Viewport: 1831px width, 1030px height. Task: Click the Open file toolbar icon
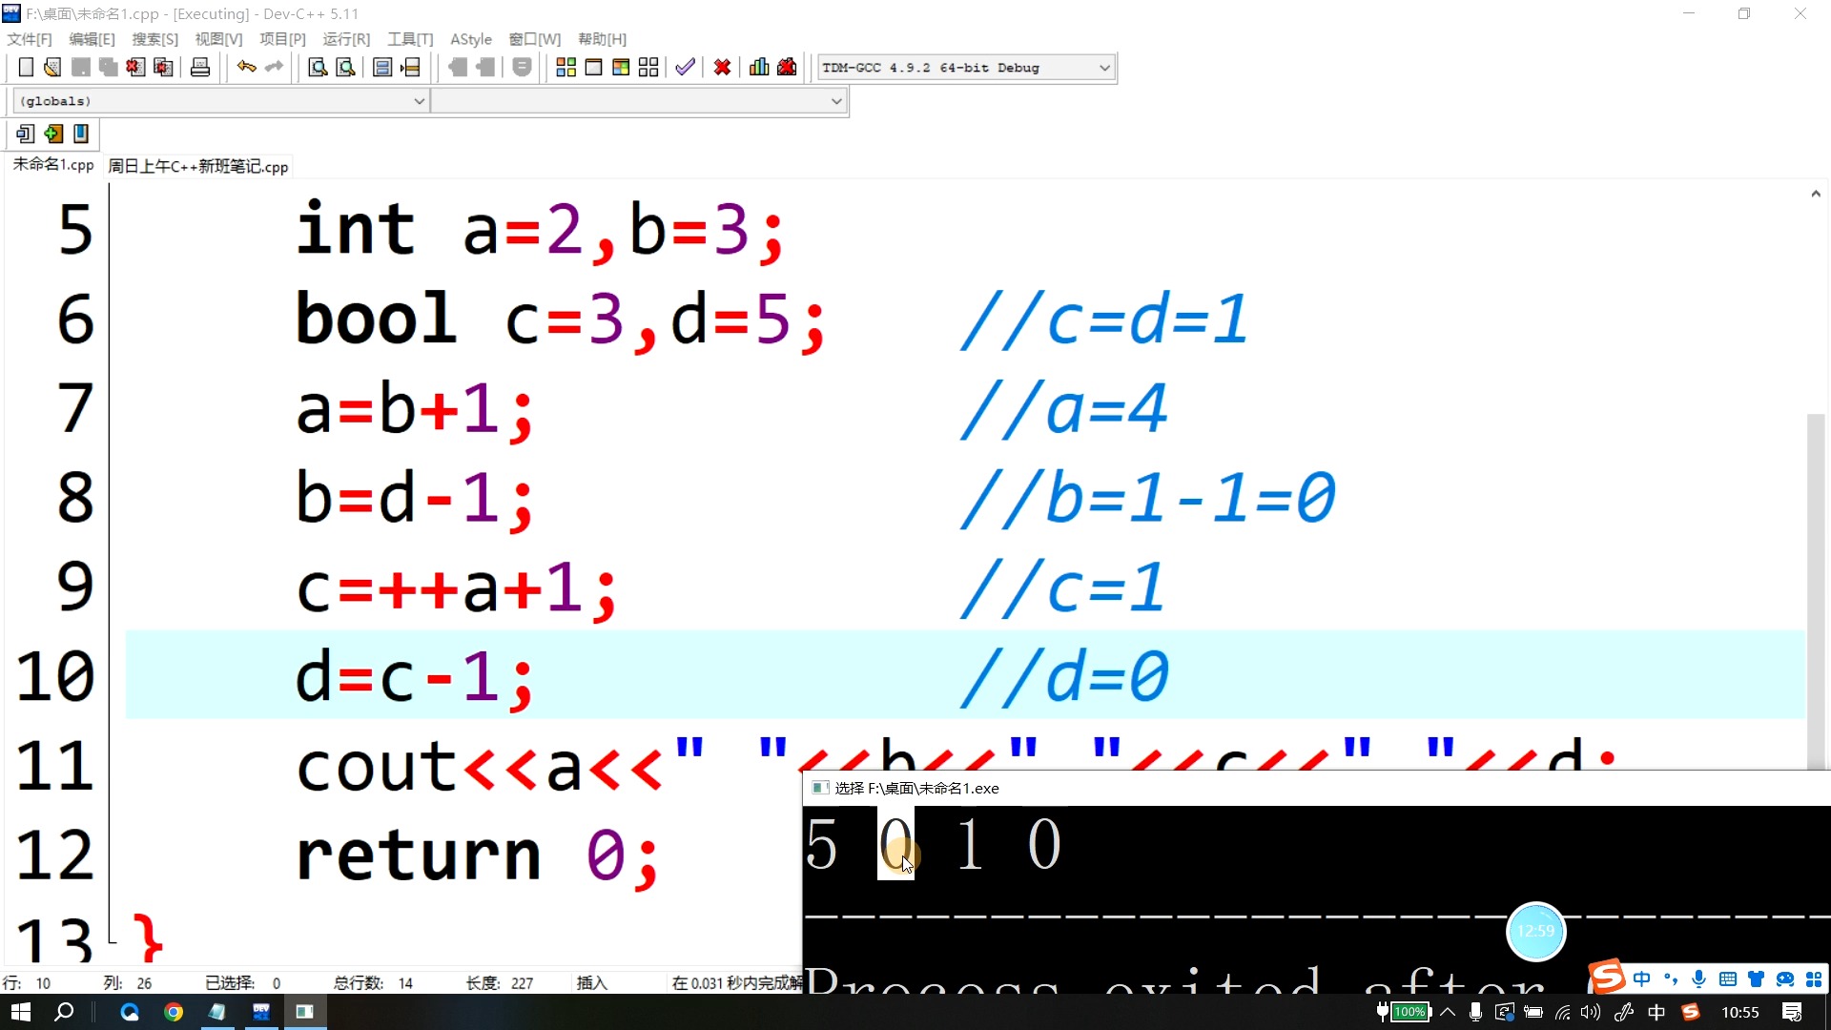(x=52, y=68)
